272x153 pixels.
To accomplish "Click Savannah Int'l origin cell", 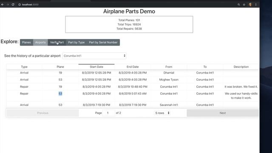I will (x=169, y=105).
